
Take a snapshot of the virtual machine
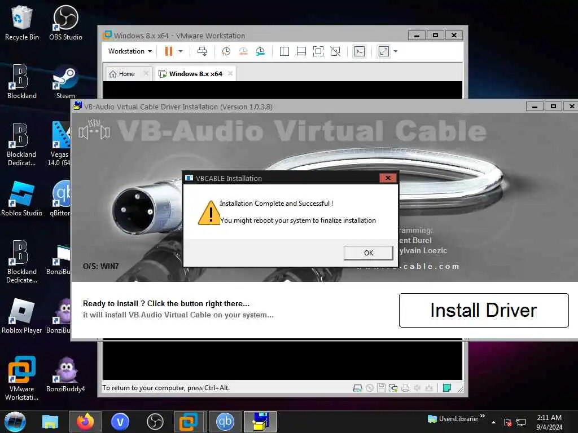tap(226, 51)
